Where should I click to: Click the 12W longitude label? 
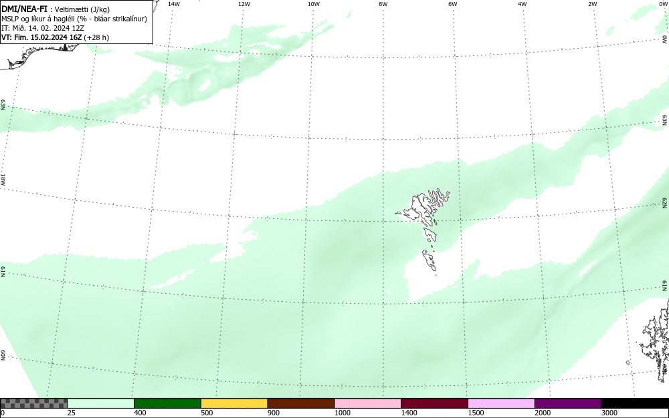point(244,4)
